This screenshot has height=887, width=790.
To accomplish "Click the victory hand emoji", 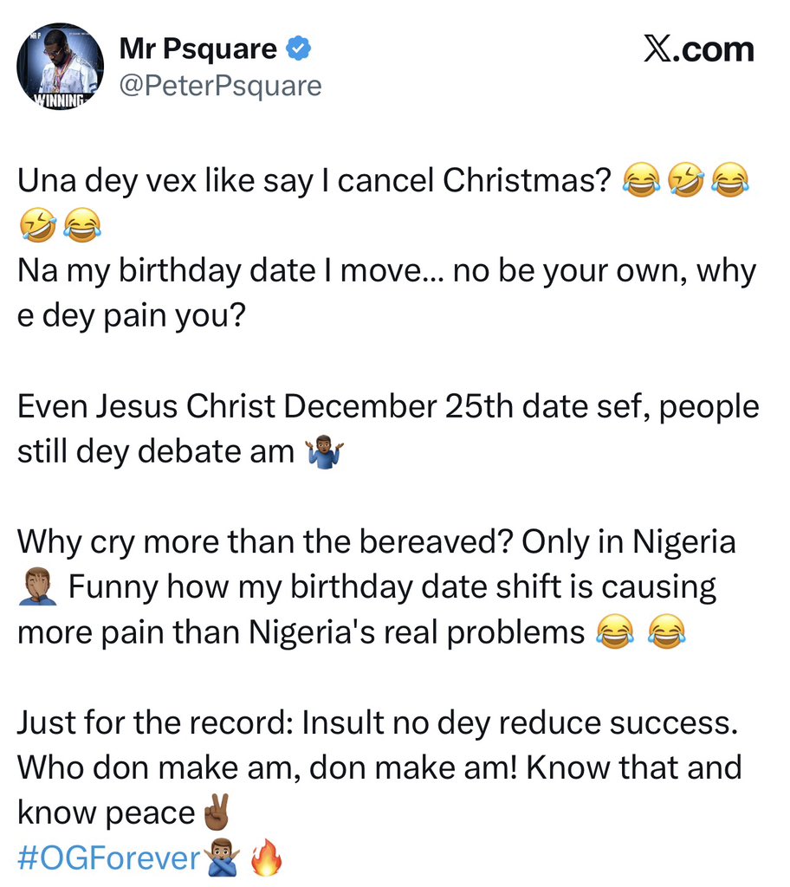I will pos(213,813).
